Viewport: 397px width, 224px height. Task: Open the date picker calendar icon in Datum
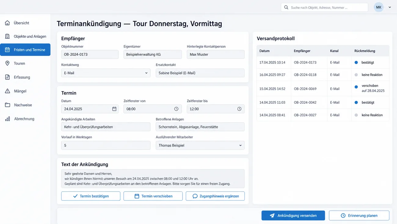point(114,109)
